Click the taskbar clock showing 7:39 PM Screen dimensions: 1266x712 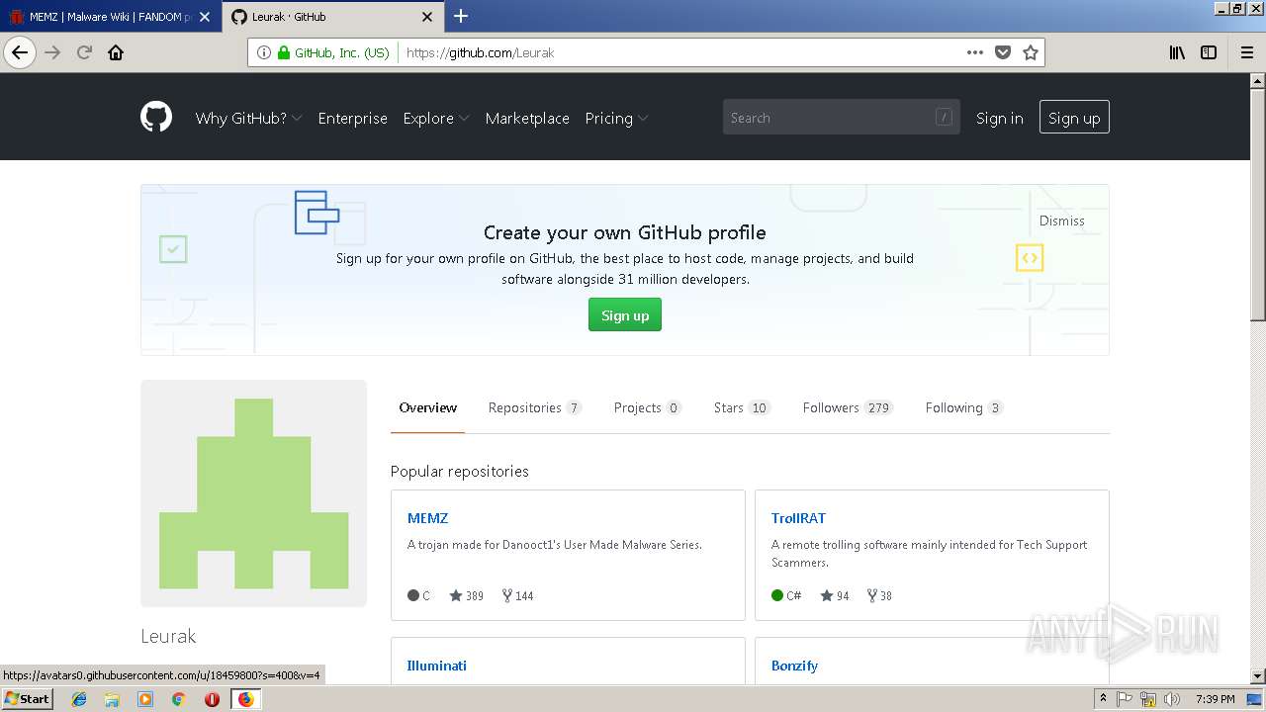1216,699
